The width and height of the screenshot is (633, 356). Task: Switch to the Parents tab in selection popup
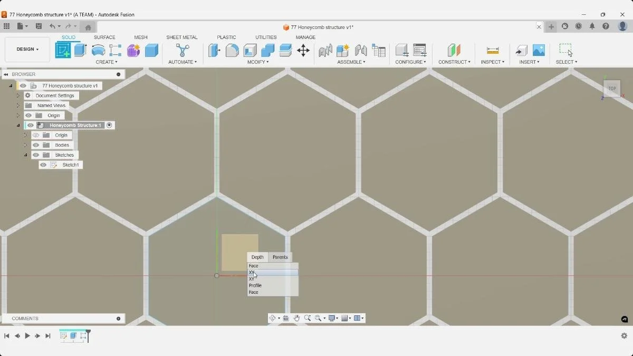[x=280, y=257]
